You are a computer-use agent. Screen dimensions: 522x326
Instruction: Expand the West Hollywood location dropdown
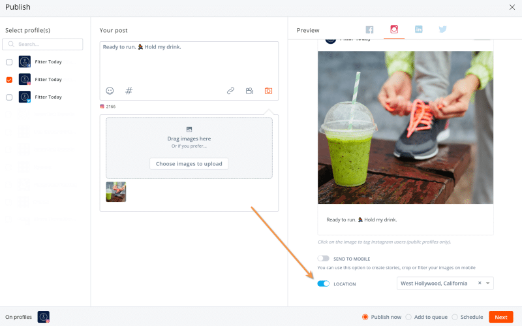(489, 284)
